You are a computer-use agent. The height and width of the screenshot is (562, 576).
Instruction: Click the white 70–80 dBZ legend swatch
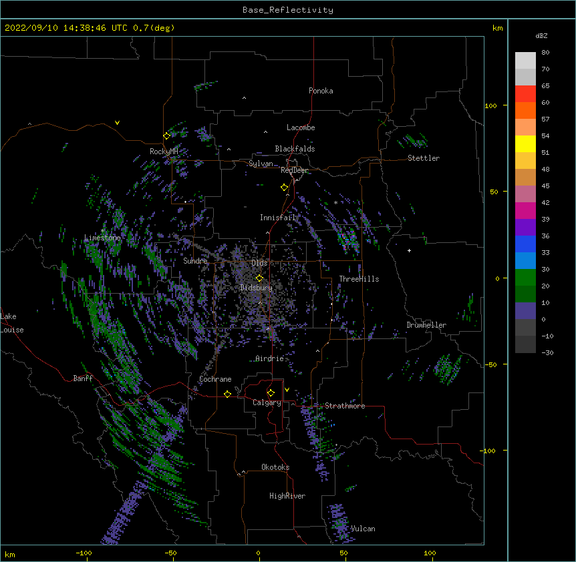[x=525, y=61]
